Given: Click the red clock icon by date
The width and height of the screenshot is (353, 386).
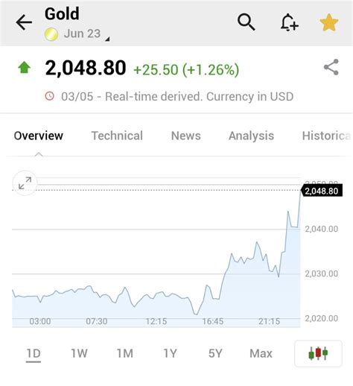Looking at the screenshot, I should (x=50, y=96).
